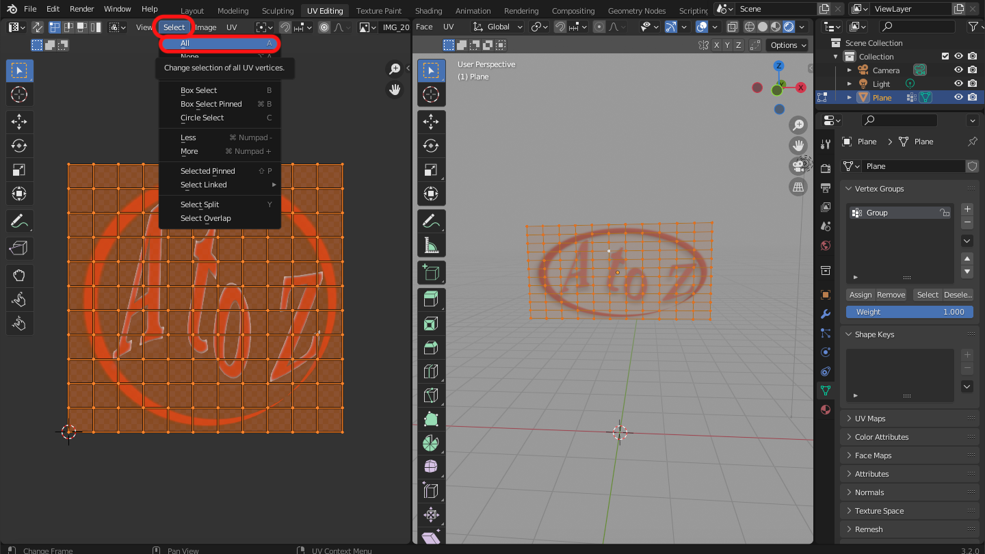Toggle UV sync selection
Screen dimensions: 985x554
pos(37,27)
